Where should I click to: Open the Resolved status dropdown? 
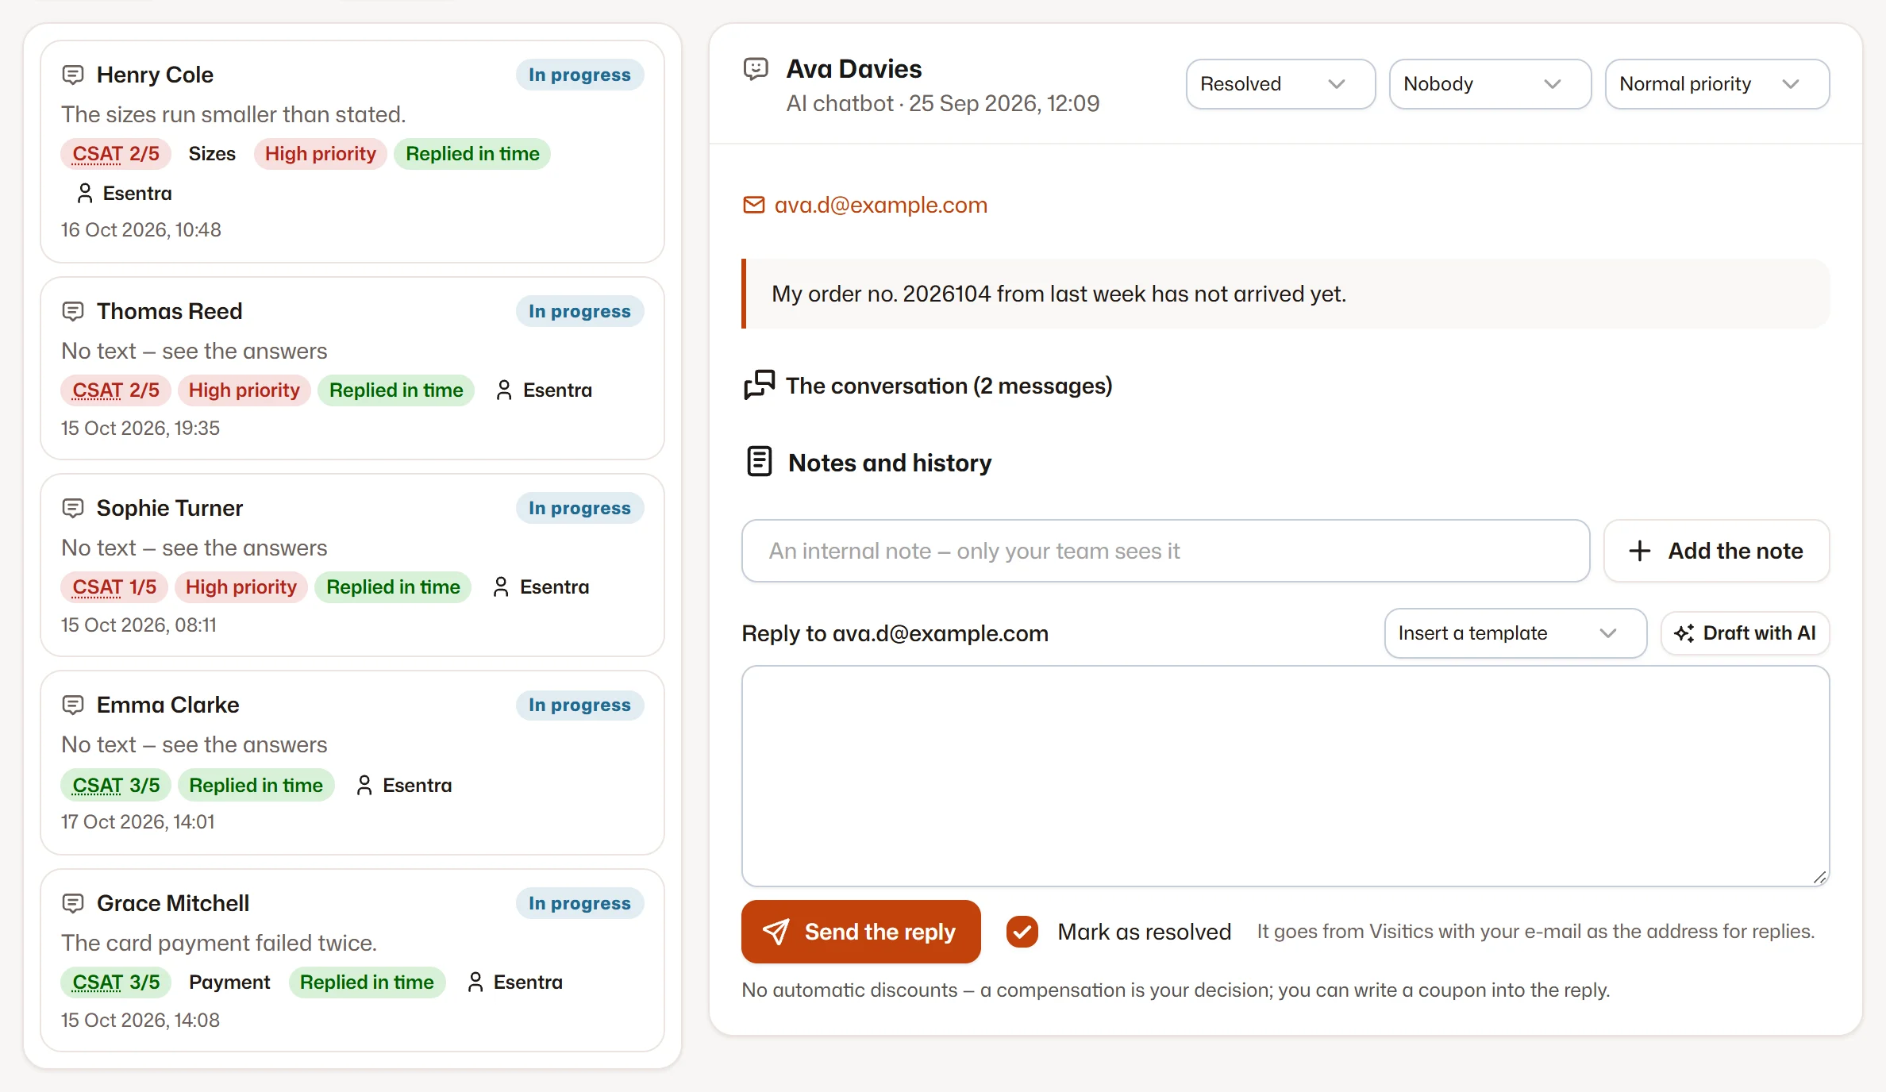(x=1280, y=84)
